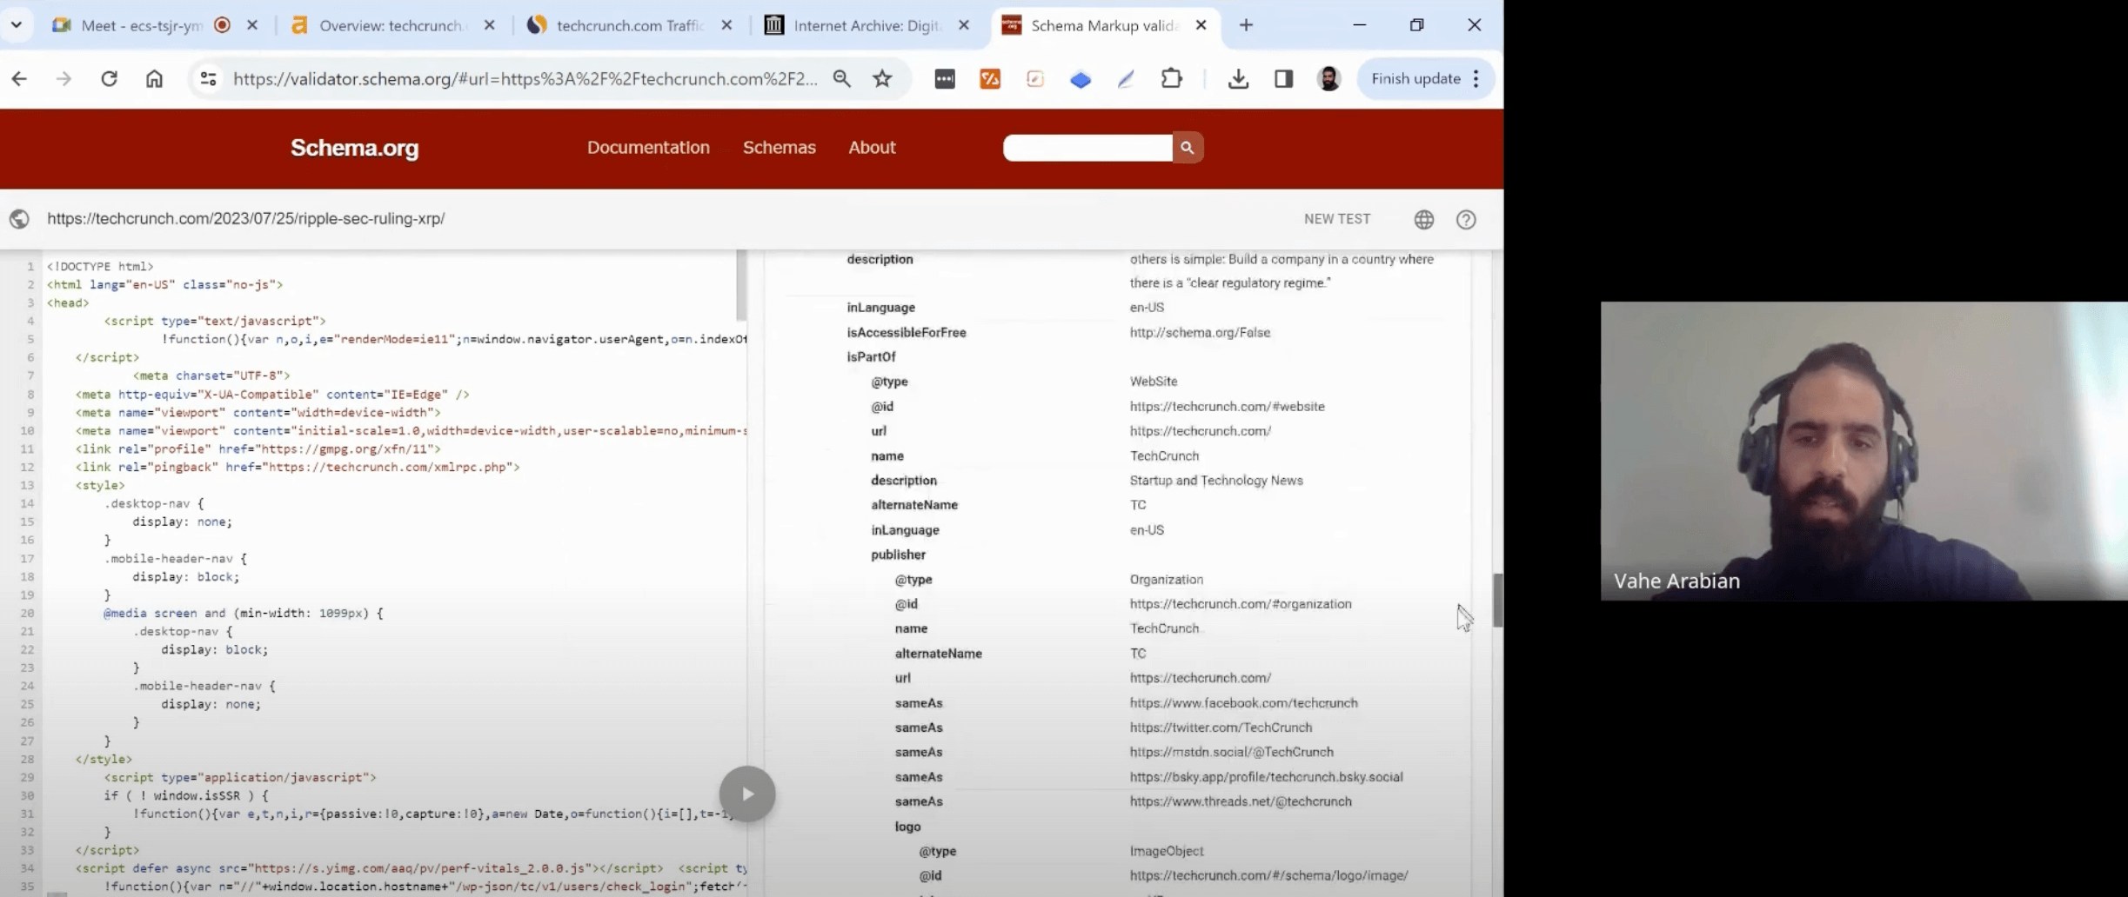Screen dimensions: 2128x897
Task: Bookmark the page with the star icon
Action: point(883,78)
